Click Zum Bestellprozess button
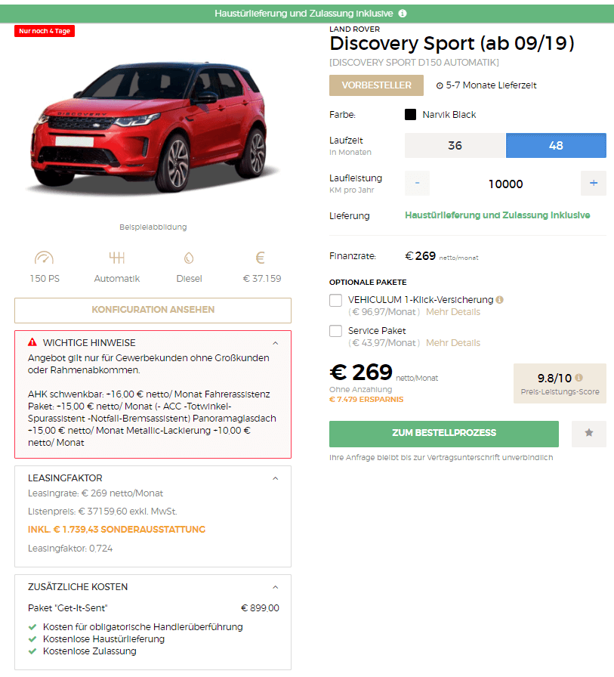The height and width of the screenshot is (677, 614). [x=443, y=434]
